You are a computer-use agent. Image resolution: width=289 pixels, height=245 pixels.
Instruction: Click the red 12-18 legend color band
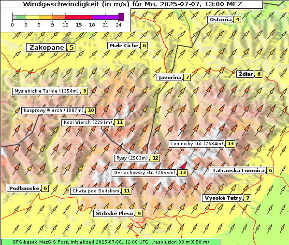(78, 17)
